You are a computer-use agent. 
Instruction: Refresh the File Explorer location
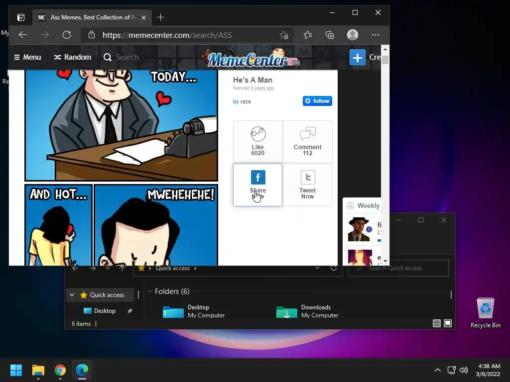(333, 268)
